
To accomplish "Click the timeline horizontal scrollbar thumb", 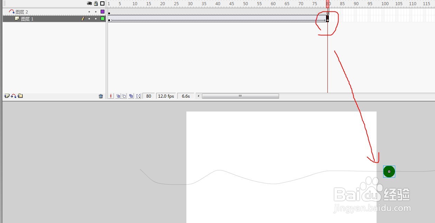I will click(x=240, y=96).
